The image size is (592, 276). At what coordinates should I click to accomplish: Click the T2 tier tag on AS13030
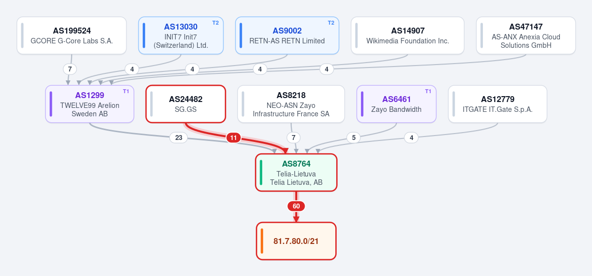(216, 23)
